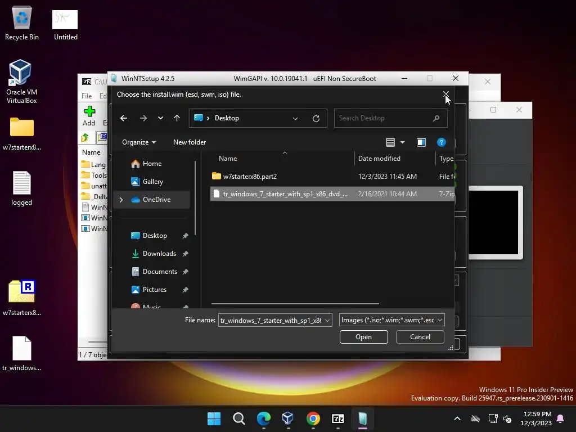
Task: Go up one folder level
Action: [177, 118]
